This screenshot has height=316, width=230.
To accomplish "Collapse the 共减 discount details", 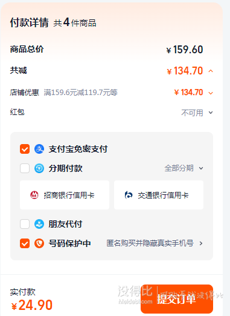I will [x=211, y=71].
